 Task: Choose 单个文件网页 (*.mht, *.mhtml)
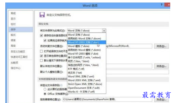tap(87, 57)
